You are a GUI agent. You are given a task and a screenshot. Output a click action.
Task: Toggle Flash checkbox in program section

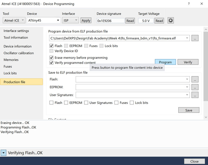[x=51, y=46]
